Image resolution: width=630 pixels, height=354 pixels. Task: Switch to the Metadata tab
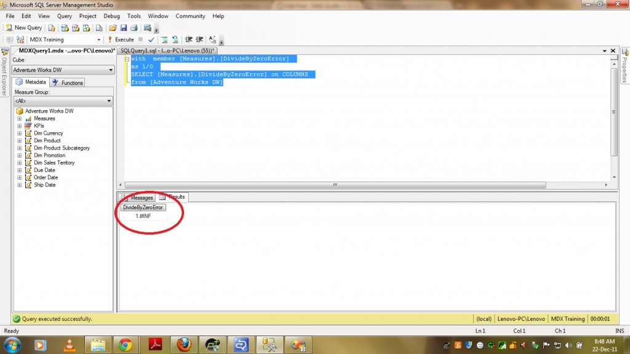point(31,82)
